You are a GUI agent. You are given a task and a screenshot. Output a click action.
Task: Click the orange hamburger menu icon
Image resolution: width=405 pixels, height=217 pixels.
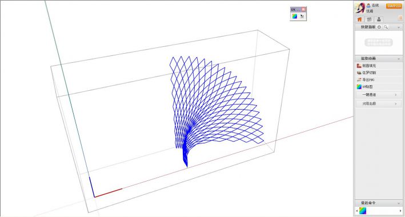[400, 18]
